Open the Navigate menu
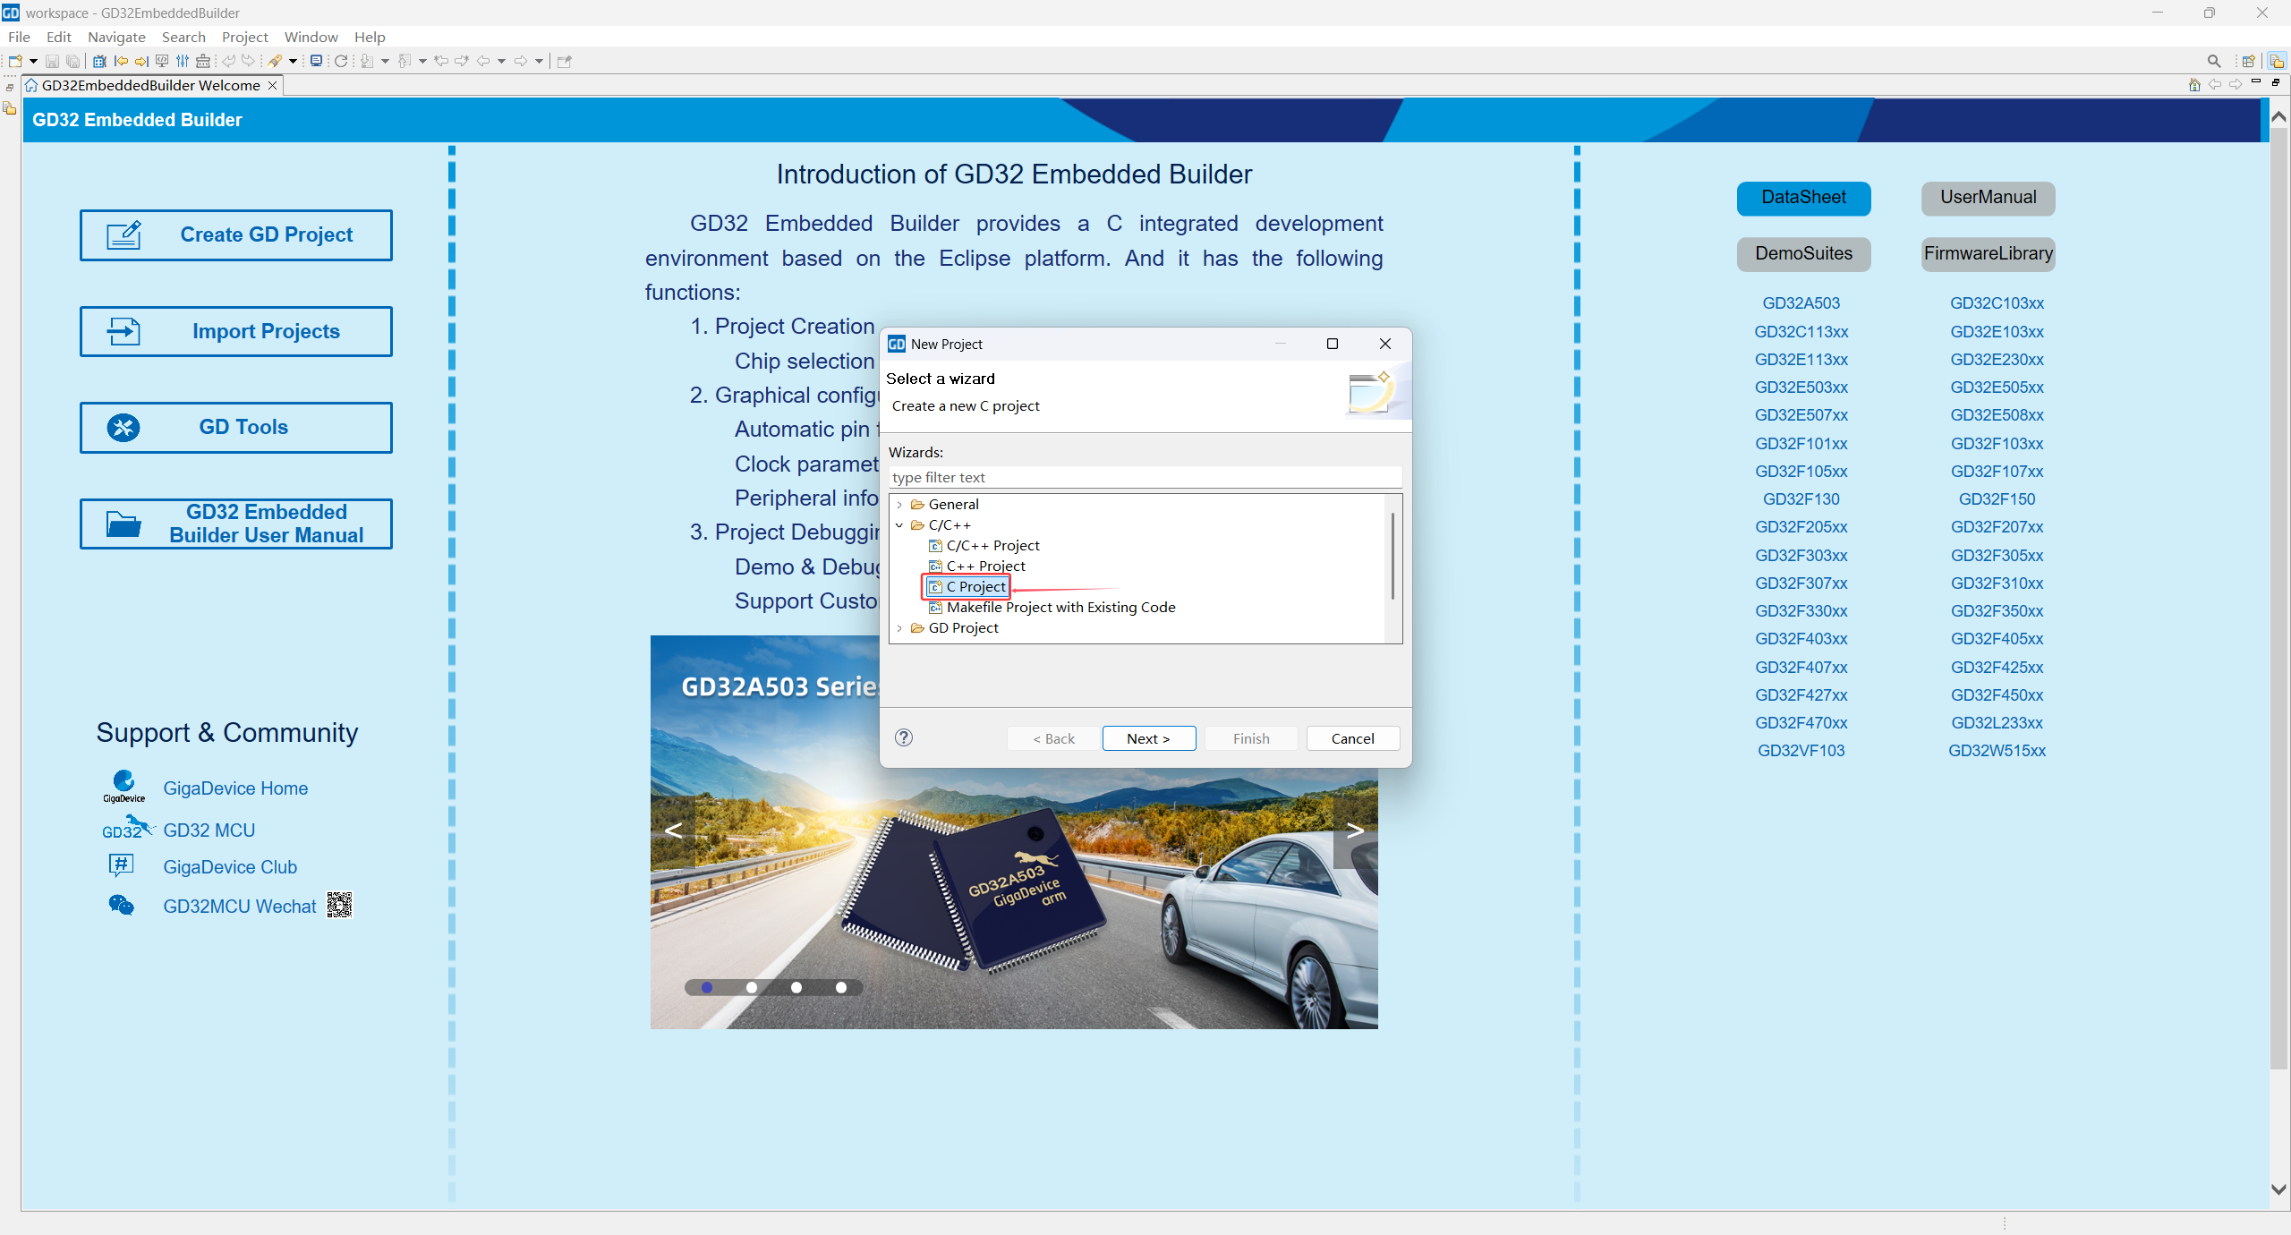The image size is (2291, 1235). (x=116, y=37)
